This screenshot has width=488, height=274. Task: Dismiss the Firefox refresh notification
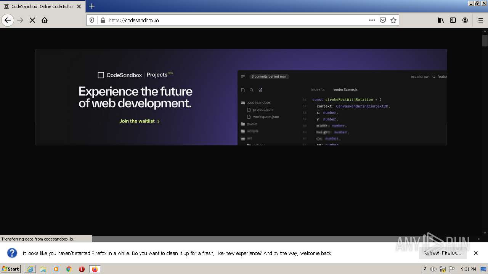pos(476,253)
